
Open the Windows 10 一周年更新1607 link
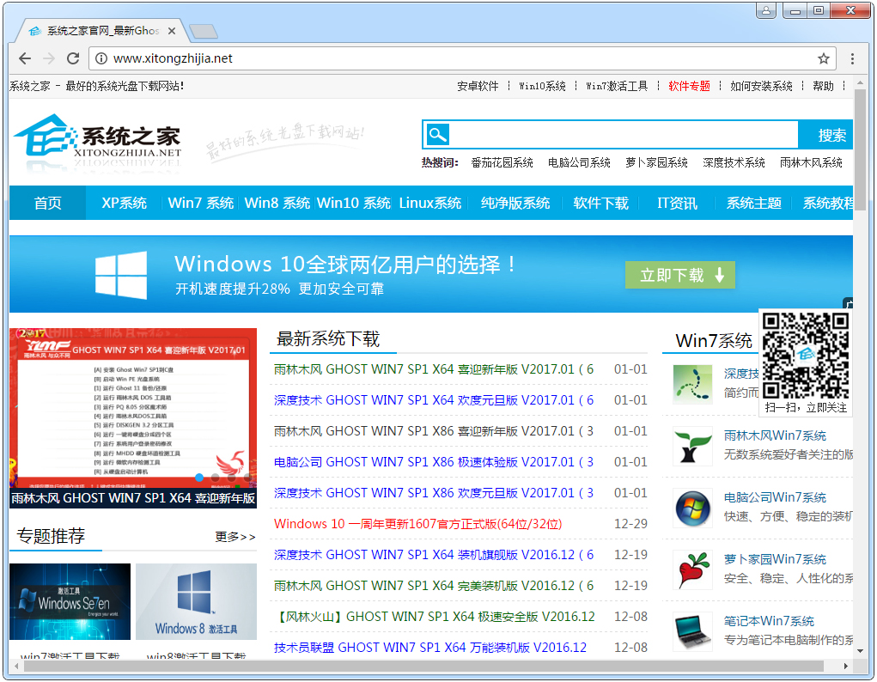[418, 523]
